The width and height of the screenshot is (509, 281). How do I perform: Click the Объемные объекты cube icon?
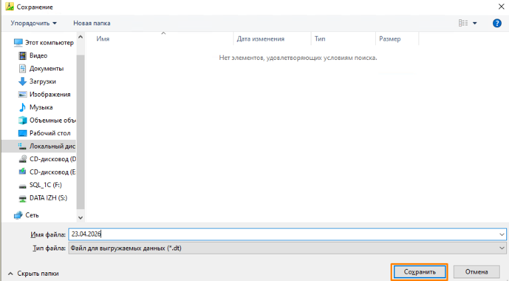pos(23,121)
